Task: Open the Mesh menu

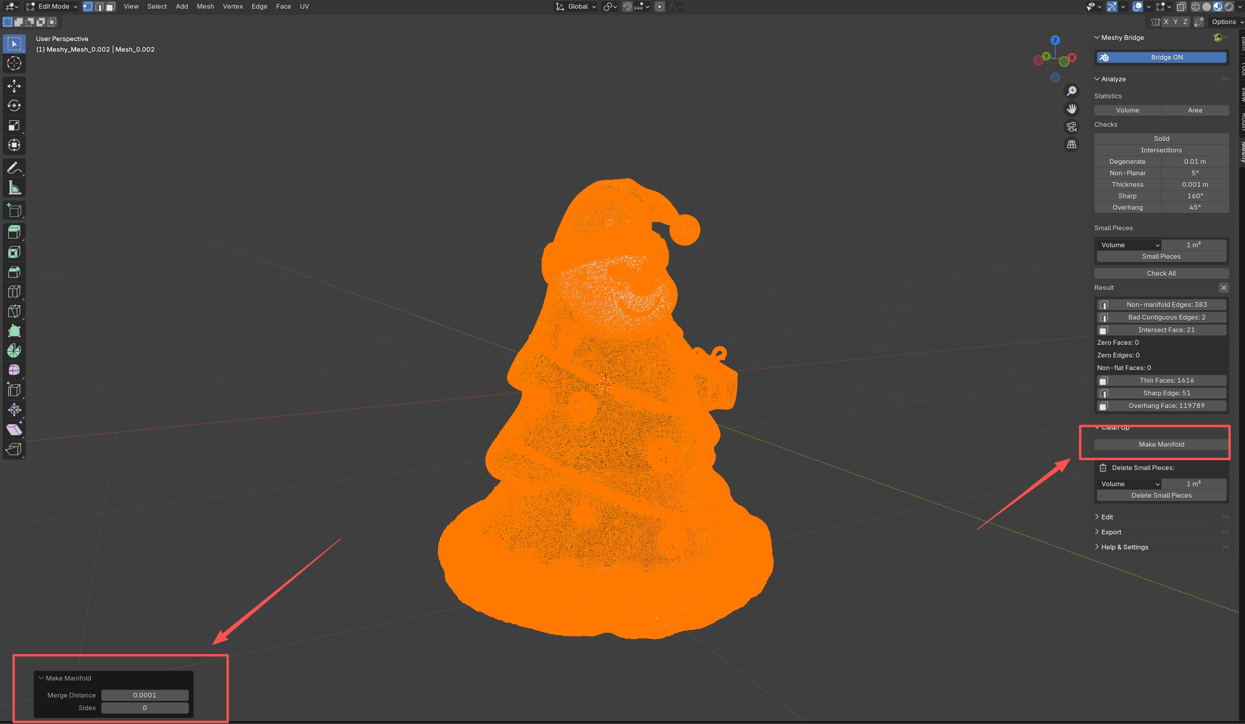Action: (205, 6)
